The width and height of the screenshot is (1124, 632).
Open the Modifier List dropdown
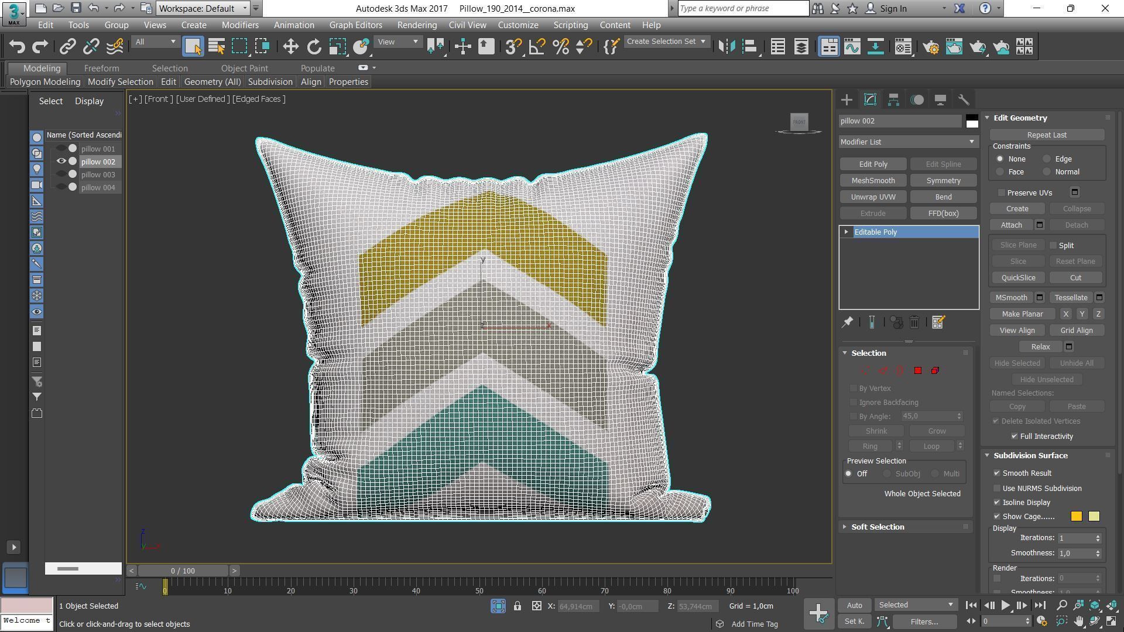(907, 142)
